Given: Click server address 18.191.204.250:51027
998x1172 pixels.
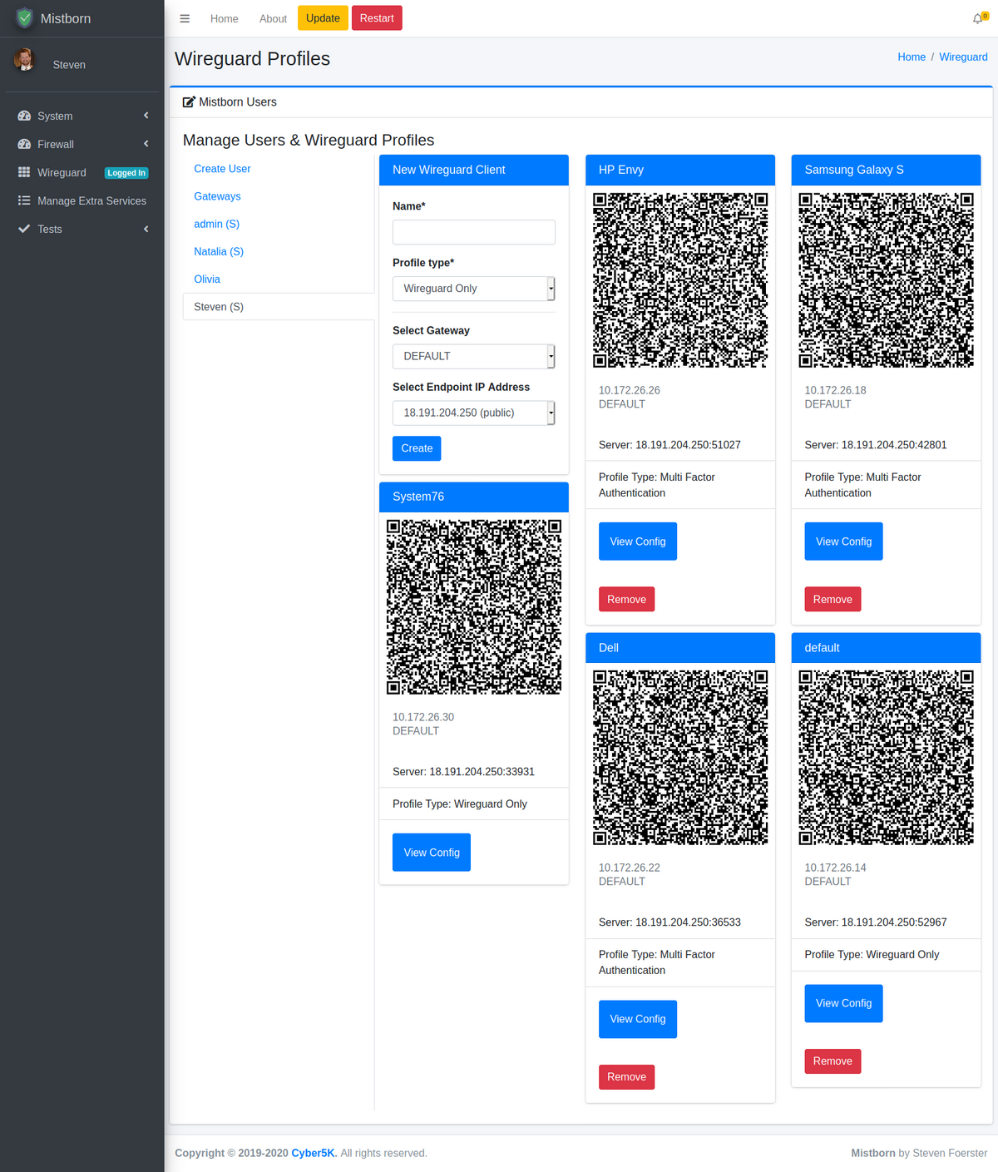Looking at the screenshot, I should [x=688, y=445].
